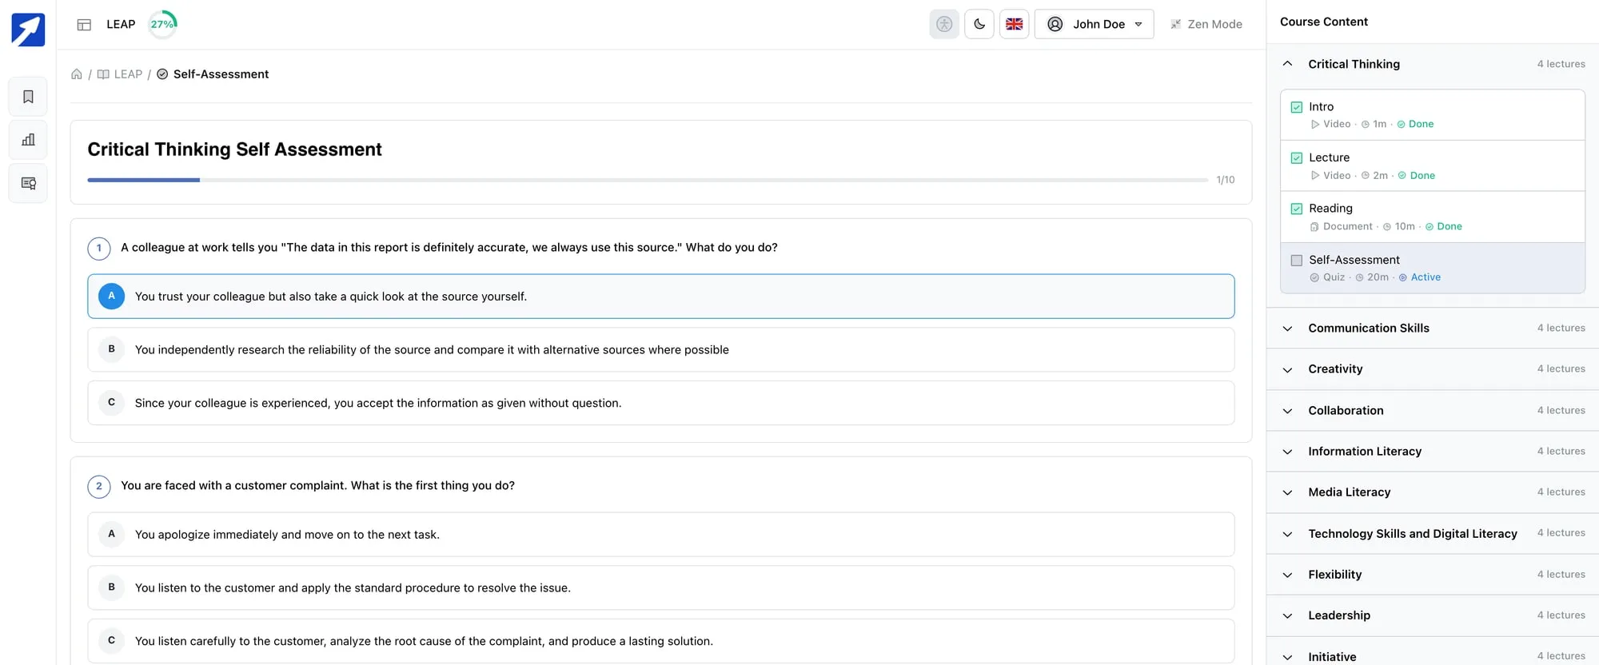The image size is (1599, 665).
Task: Expand the Collaboration section
Action: [x=1433, y=411]
